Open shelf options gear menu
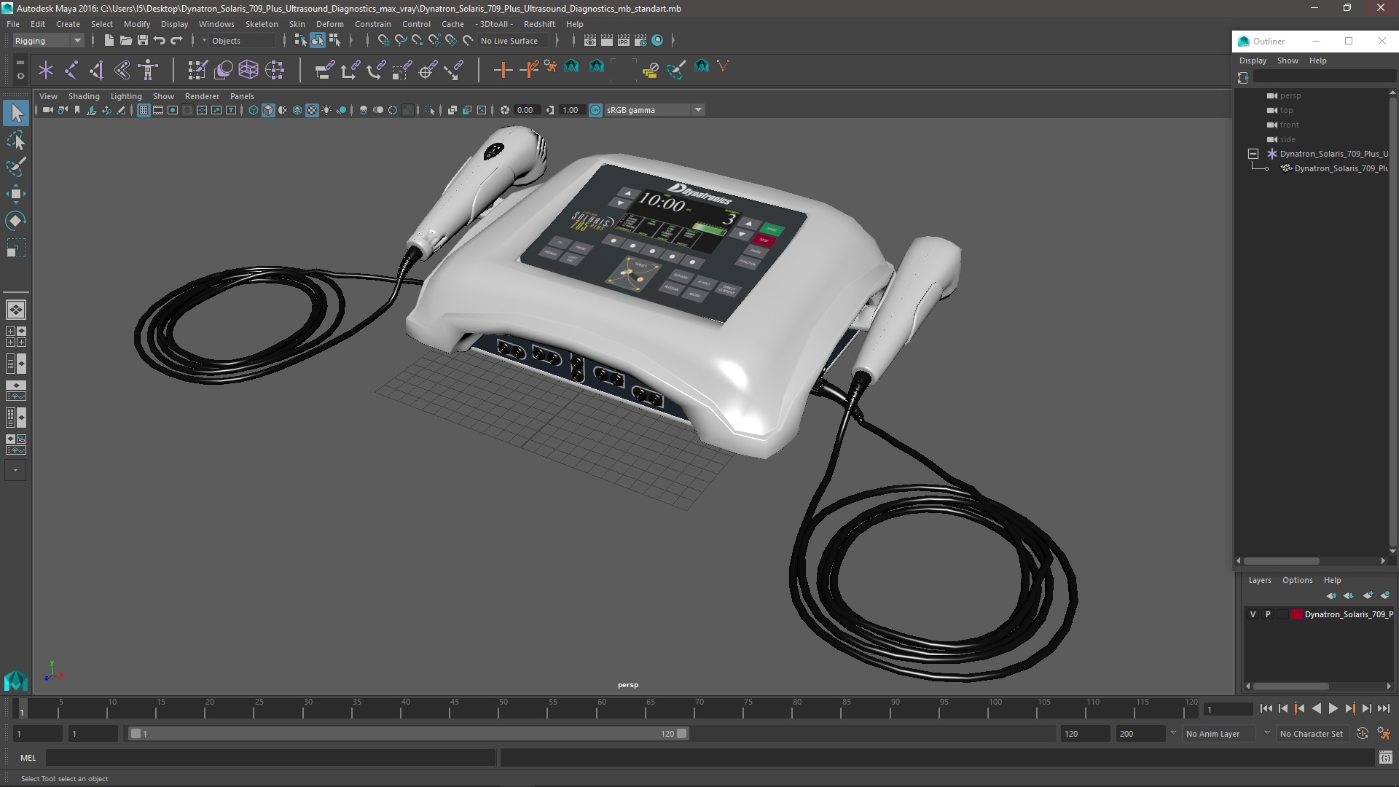The width and height of the screenshot is (1399, 787). point(20,76)
